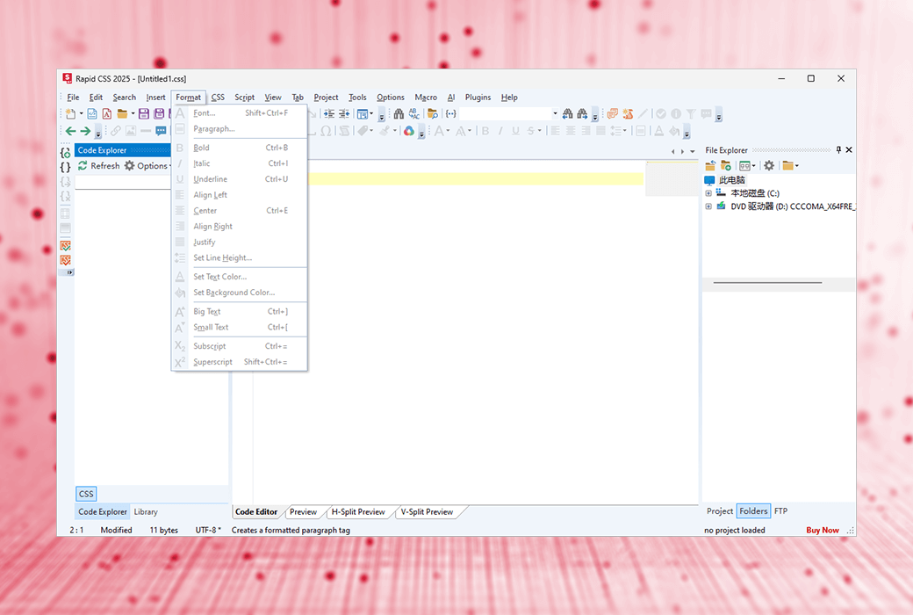913x615 pixels.
Task: Click the File Explorer up-folder icon
Action: pyautogui.click(x=710, y=165)
